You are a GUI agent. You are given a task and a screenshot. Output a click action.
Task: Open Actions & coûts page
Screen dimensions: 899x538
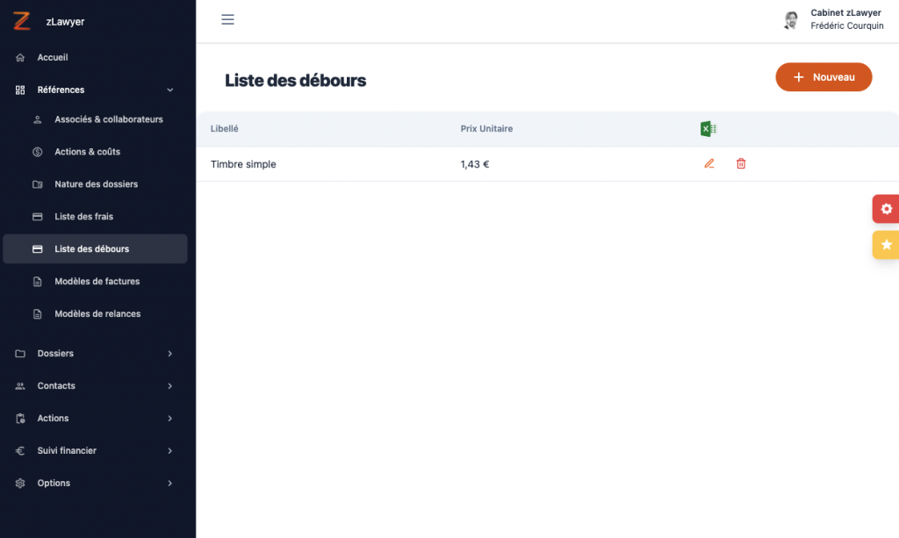pos(87,152)
